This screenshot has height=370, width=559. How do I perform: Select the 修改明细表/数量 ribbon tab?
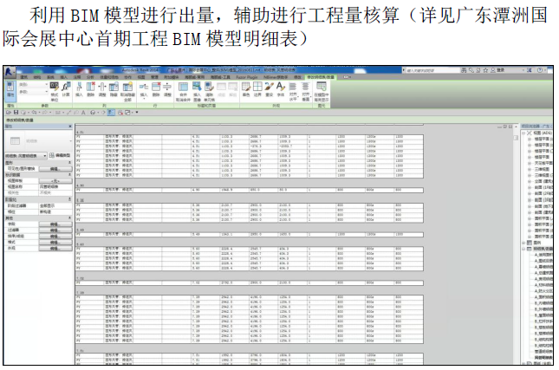321,77
